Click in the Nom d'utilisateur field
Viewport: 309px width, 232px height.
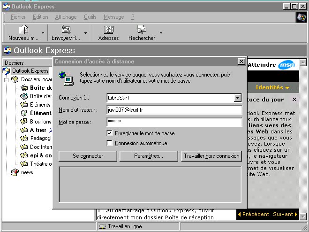174,110
